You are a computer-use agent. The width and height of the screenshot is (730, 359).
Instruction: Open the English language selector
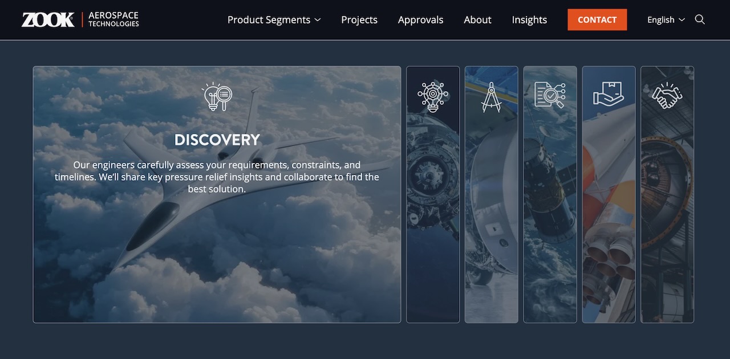pos(666,20)
